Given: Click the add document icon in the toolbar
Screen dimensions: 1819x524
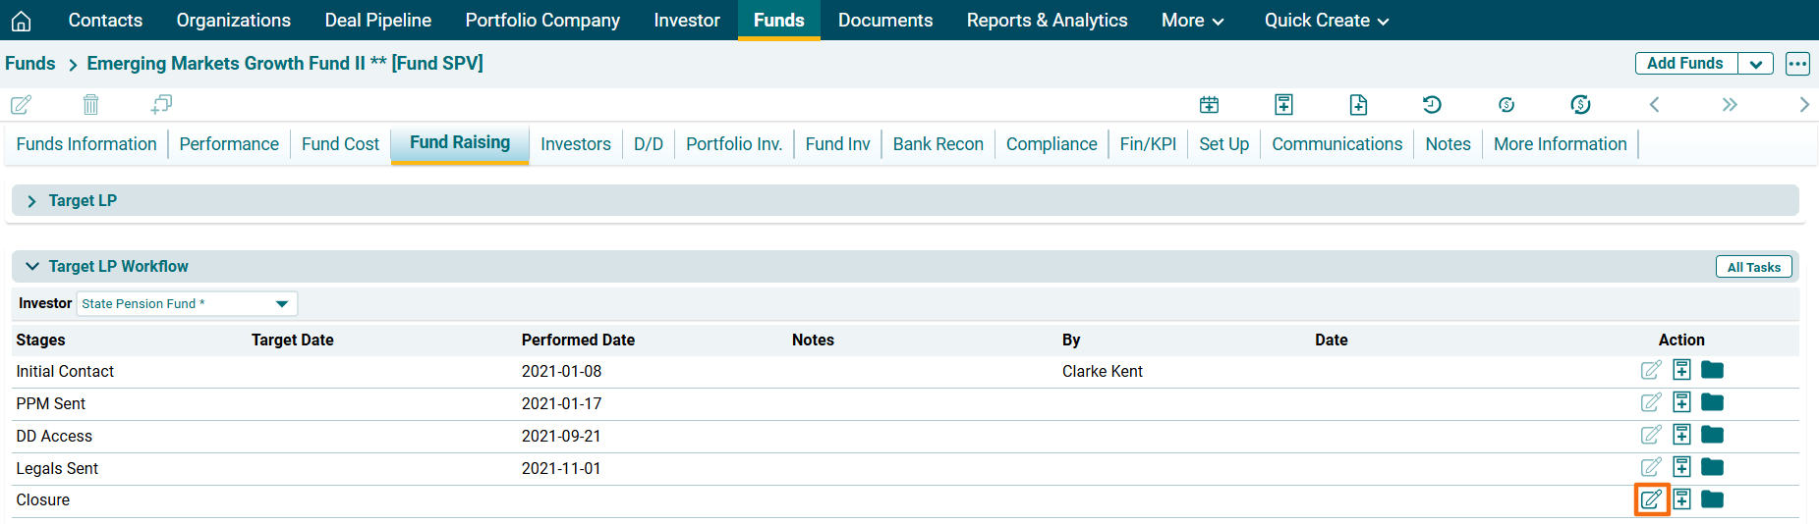Looking at the screenshot, I should 1358,105.
